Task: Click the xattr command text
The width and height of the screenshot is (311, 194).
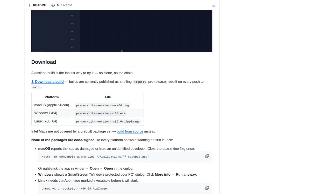Action: tap(95, 157)
